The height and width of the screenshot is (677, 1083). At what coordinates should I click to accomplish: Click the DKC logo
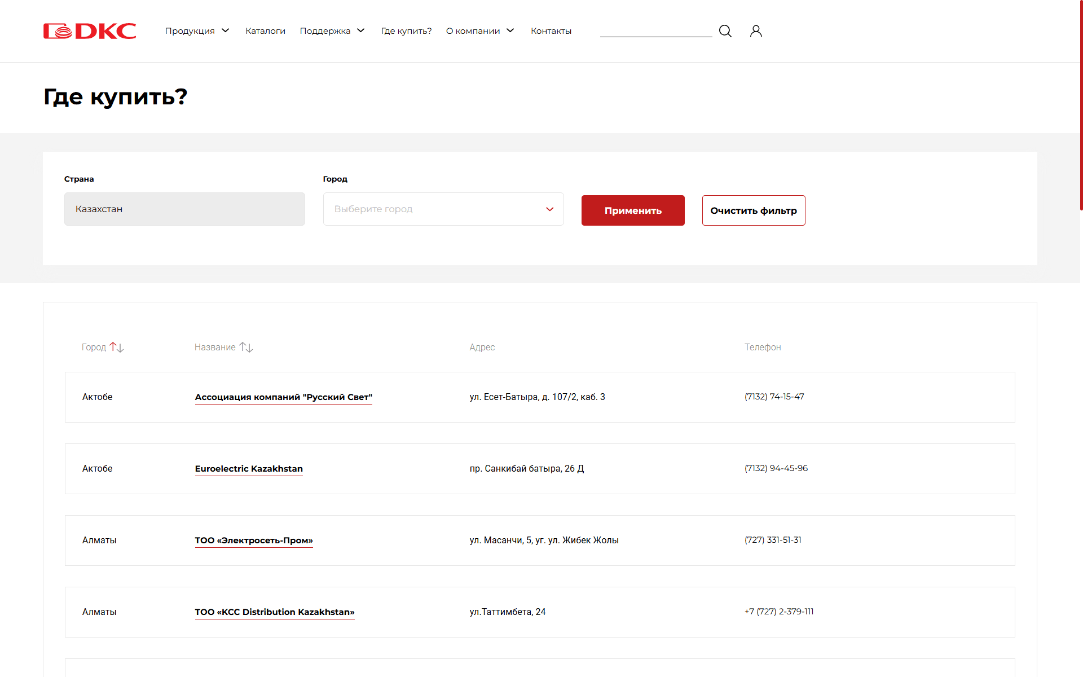pos(90,31)
